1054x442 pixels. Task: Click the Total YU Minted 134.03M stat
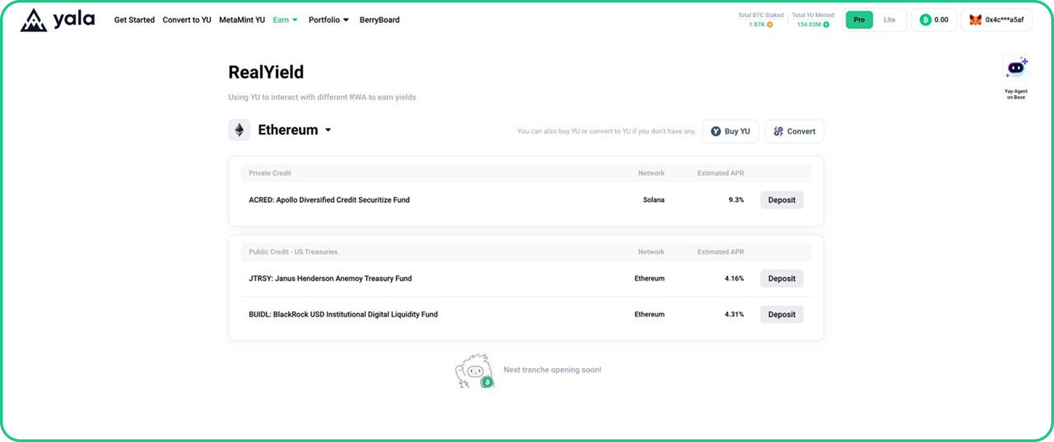(x=813, y=20)
